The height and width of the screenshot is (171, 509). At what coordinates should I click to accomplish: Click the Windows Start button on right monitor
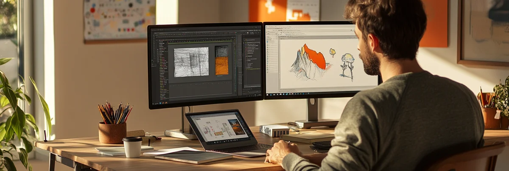click(268, 94)
